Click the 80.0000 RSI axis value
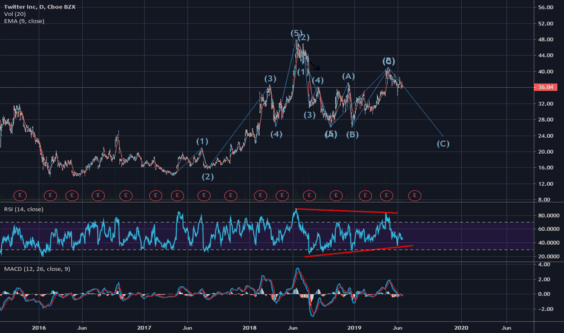Image resolution: width=564 pixels, height=333 pixels. point(548,216)
